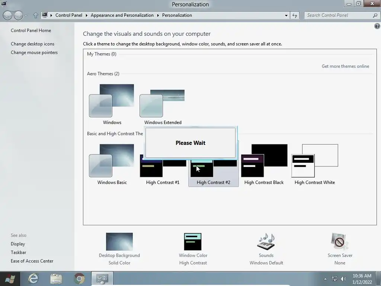This screenshot has height=286, width=381.
Task: Go to the Appearance and Personalization breadcrumb
Action: (122, 15)
